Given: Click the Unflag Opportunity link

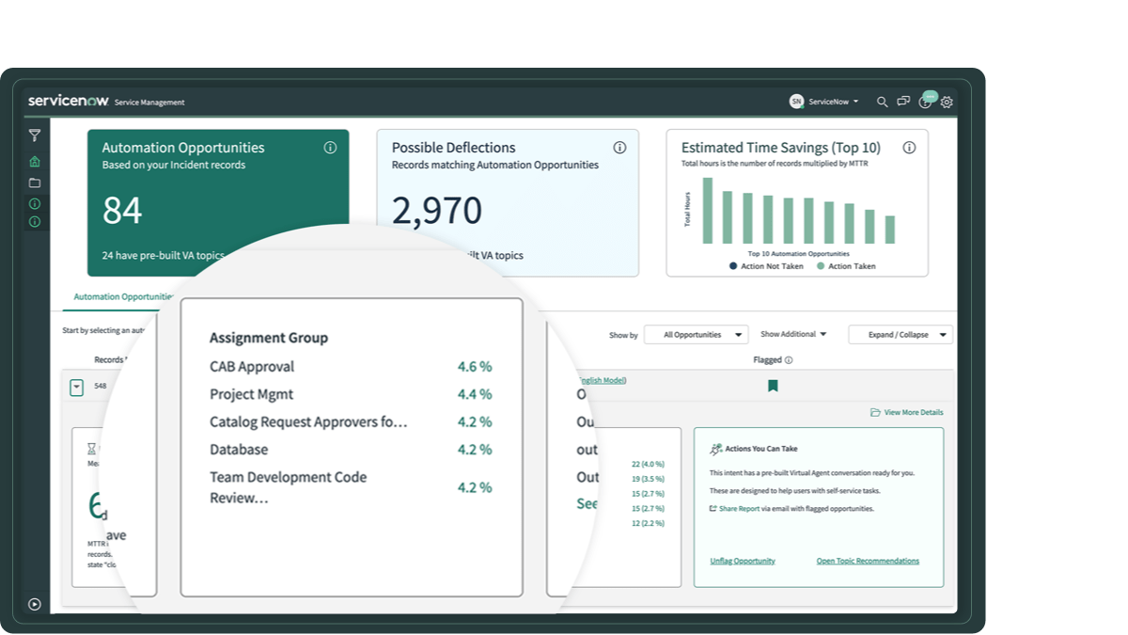Looking at the screenshot, I should coord(742,561).
